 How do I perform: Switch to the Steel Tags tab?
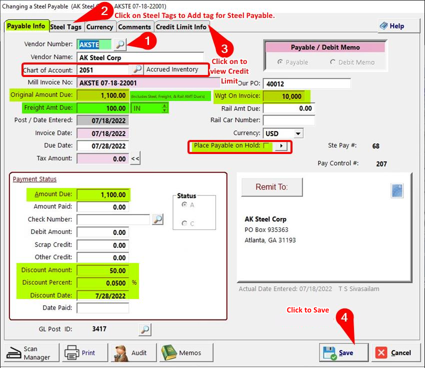pos(66,27)
